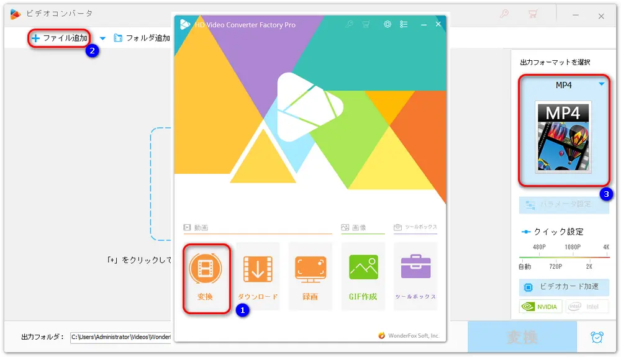The width and height of the screenshot is (621, 357).
Task: Click フォルダ追加 to add a folder
Action: 142,38
